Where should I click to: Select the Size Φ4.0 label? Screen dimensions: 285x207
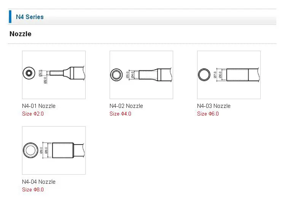tap(120, 114)
